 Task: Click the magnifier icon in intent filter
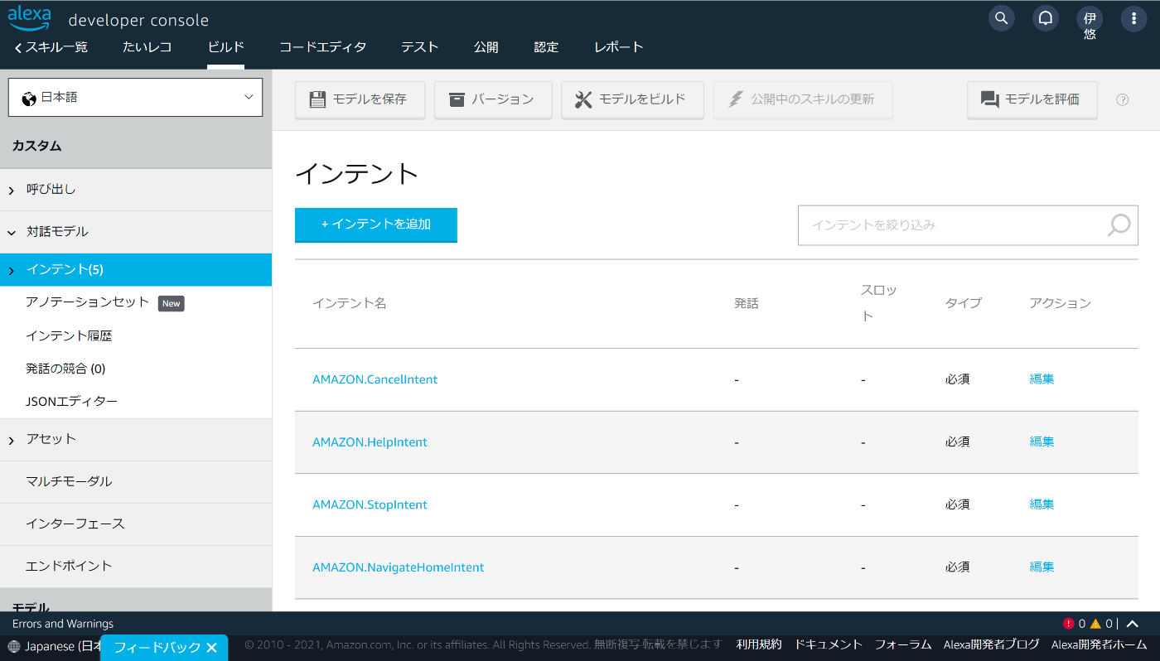[1119, 225]
